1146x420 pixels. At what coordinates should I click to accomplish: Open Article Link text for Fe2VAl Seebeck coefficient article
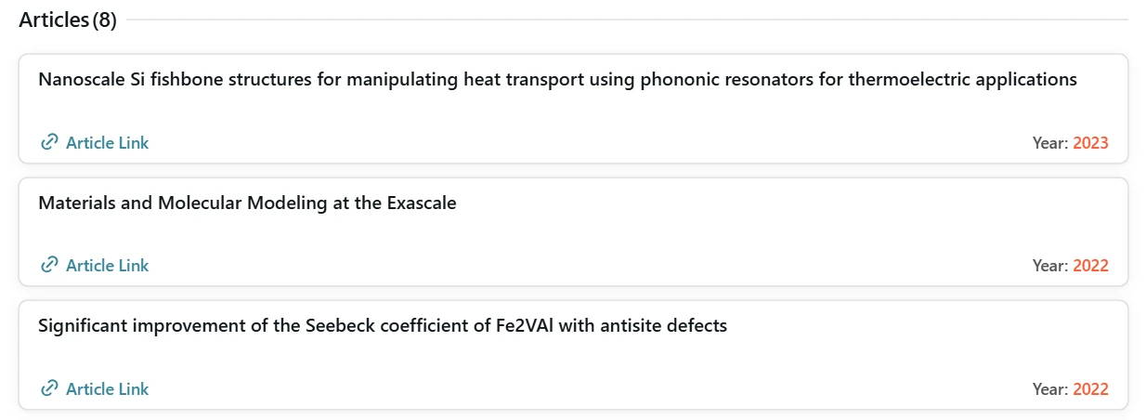click(x=107, y=388)
